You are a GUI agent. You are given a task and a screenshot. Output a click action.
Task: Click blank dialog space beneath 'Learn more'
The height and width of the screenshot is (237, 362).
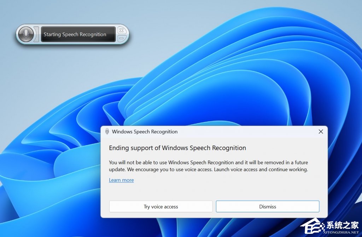click(x=212, y=190)
